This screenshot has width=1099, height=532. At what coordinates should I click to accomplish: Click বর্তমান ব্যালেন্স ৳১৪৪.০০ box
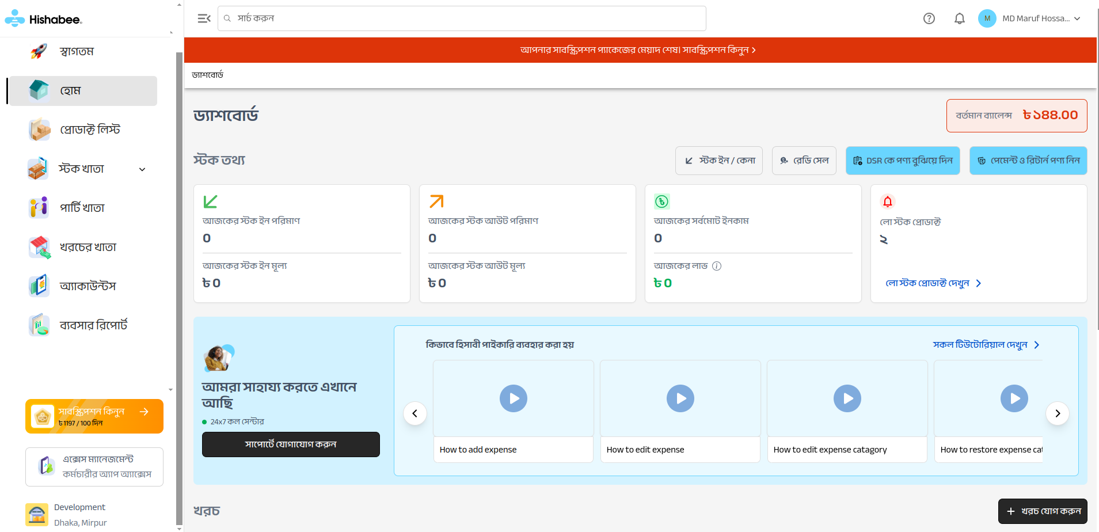click(1017, 116)
